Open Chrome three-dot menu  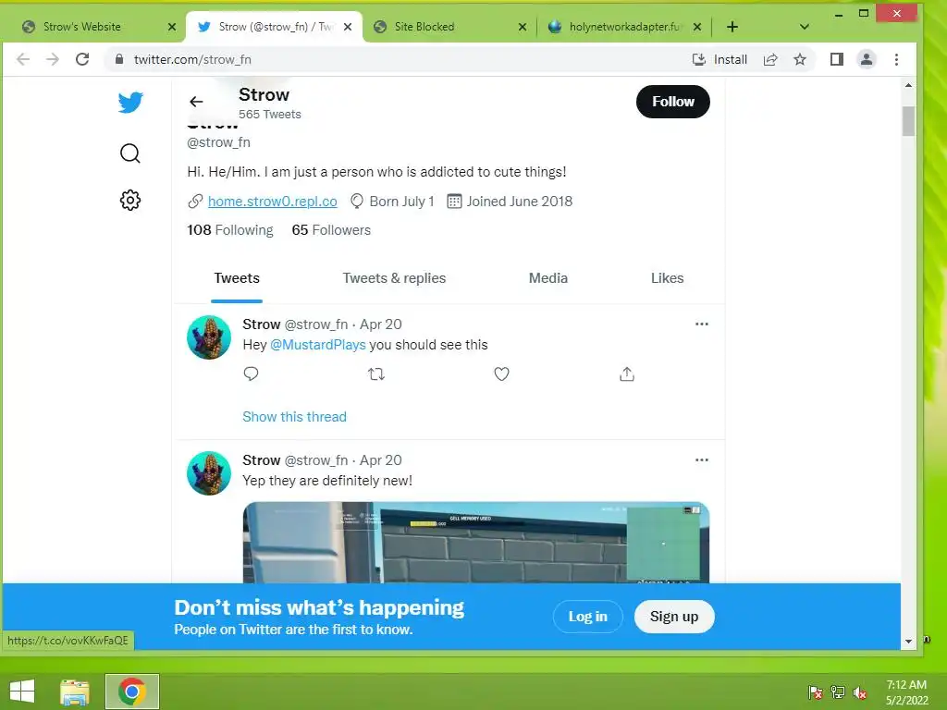896,59
